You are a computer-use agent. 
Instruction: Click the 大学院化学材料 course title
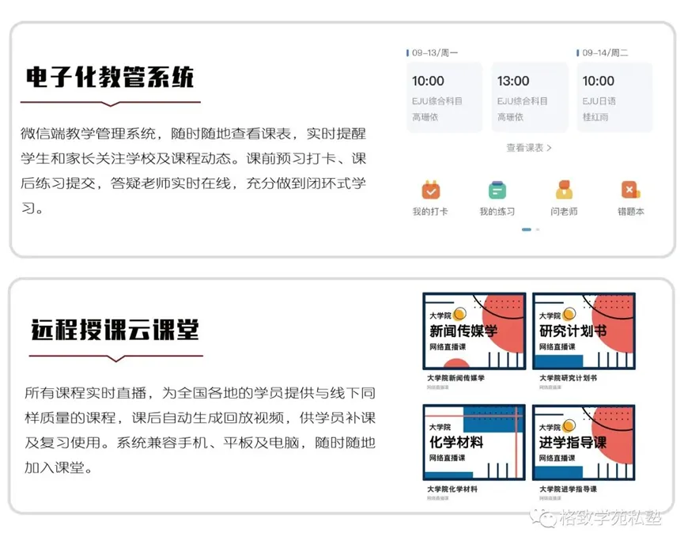(x=452, y=489)
